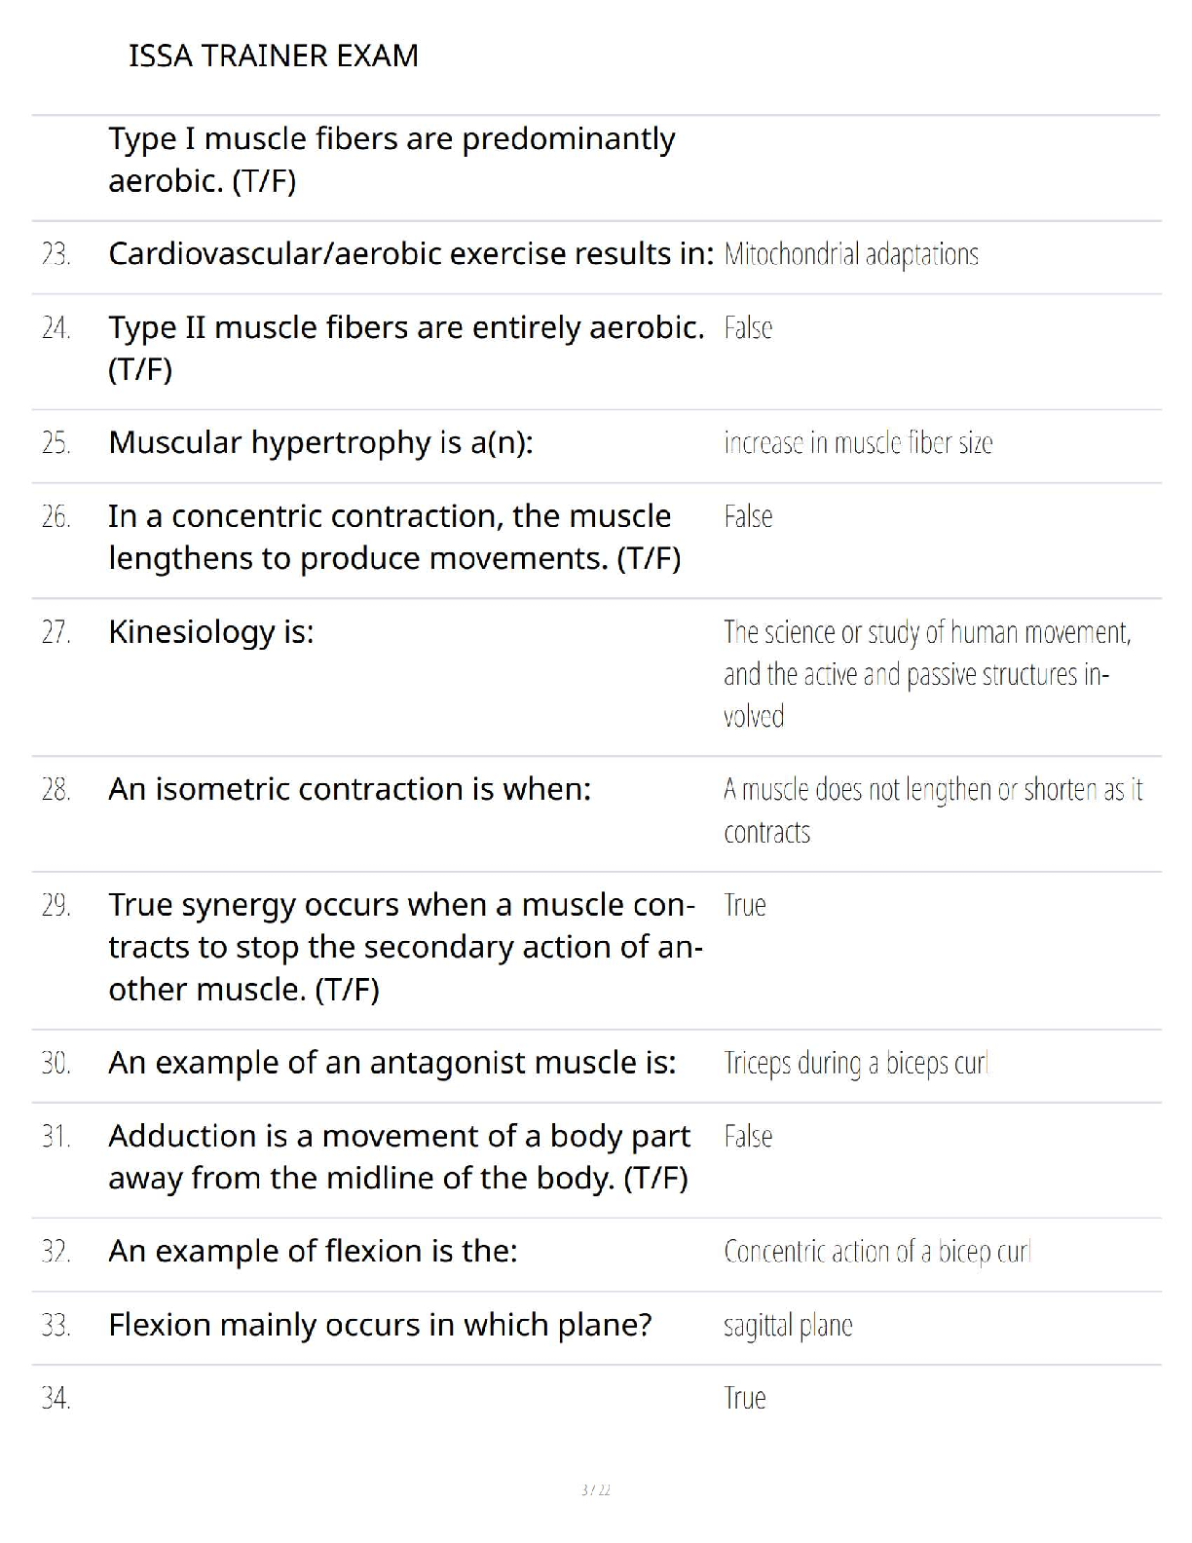Click the science of human movement answer
The image size is (1192, 1543).
coord(926,674)
